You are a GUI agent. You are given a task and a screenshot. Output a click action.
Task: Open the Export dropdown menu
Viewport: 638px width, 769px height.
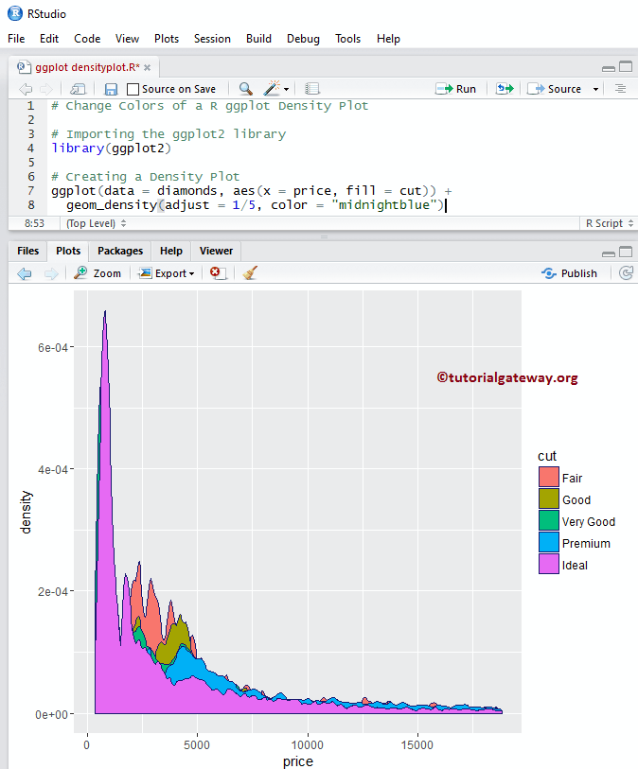(167, 273)
